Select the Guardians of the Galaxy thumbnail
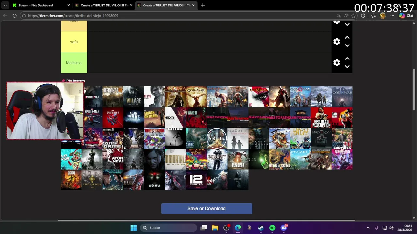The image size is (417, 234). [342, 159]
